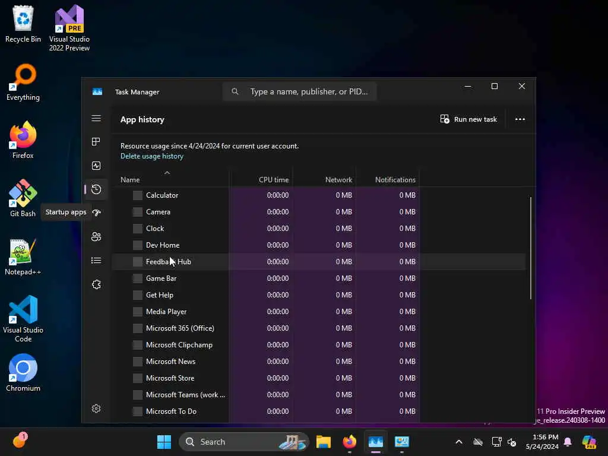Click the Microsoft Store app icon placeholder

(138, 378)
